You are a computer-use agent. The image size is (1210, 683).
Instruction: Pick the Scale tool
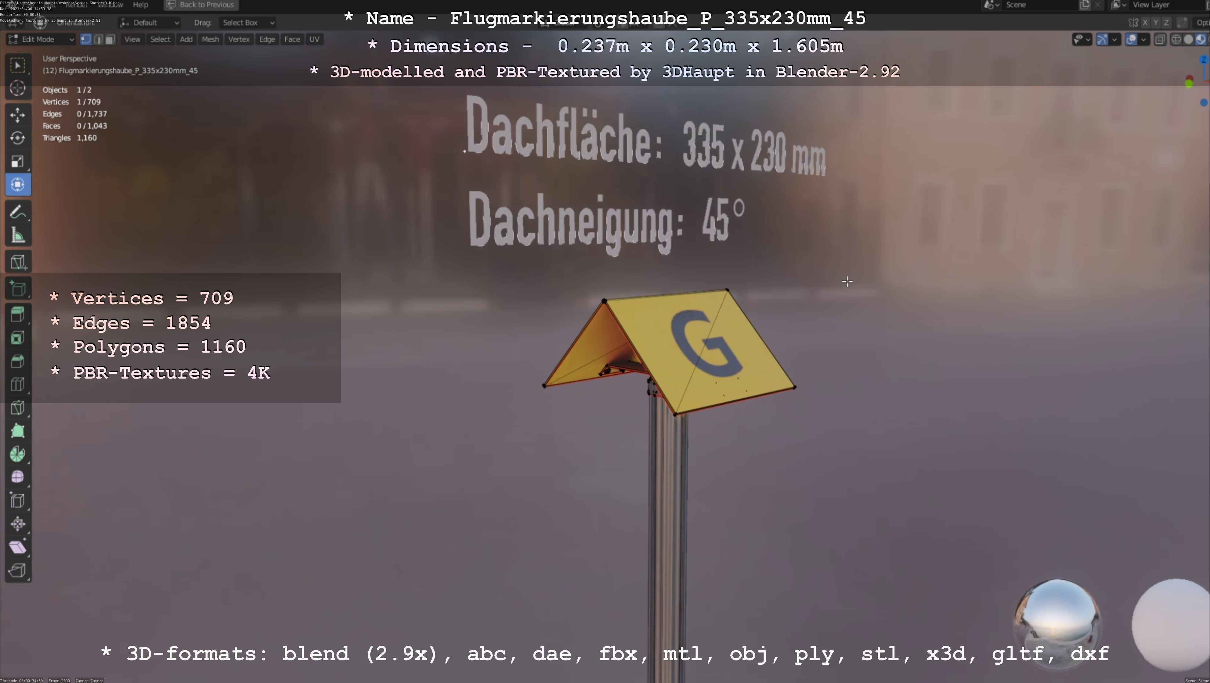click(x=18, y=161)
